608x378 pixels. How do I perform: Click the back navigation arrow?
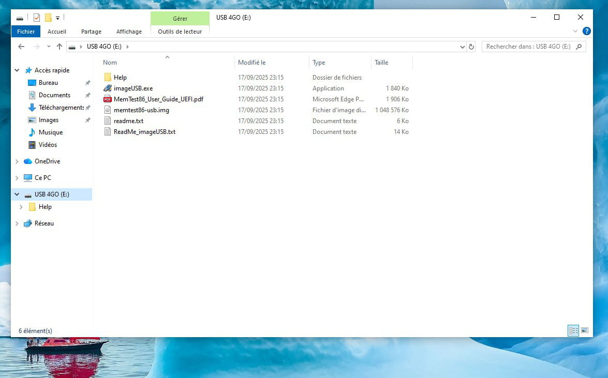[x=21, y=47]
